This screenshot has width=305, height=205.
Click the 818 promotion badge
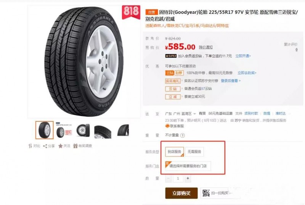pos(131,12)
